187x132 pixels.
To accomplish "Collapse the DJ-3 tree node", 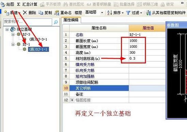I will 13,34.
